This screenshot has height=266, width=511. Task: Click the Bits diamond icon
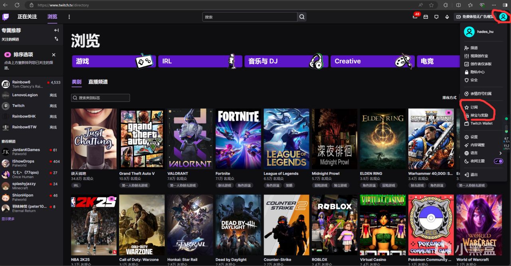pyautogui.click(x=447, y=17)
